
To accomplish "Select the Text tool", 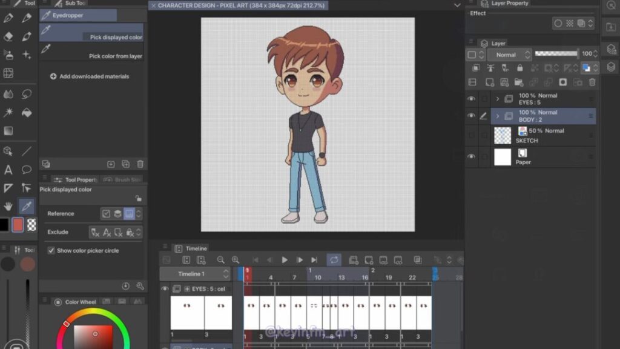I will pyautogui.click(x=8, y=170).
